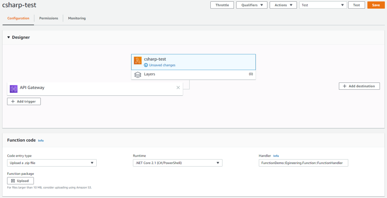Click plus icon on Add trigger
387x198 pixels.
13,101
